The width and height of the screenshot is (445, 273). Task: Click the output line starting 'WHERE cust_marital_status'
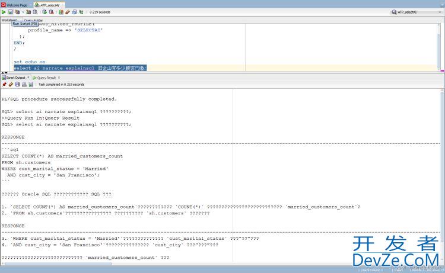click(x=55, y=169)
